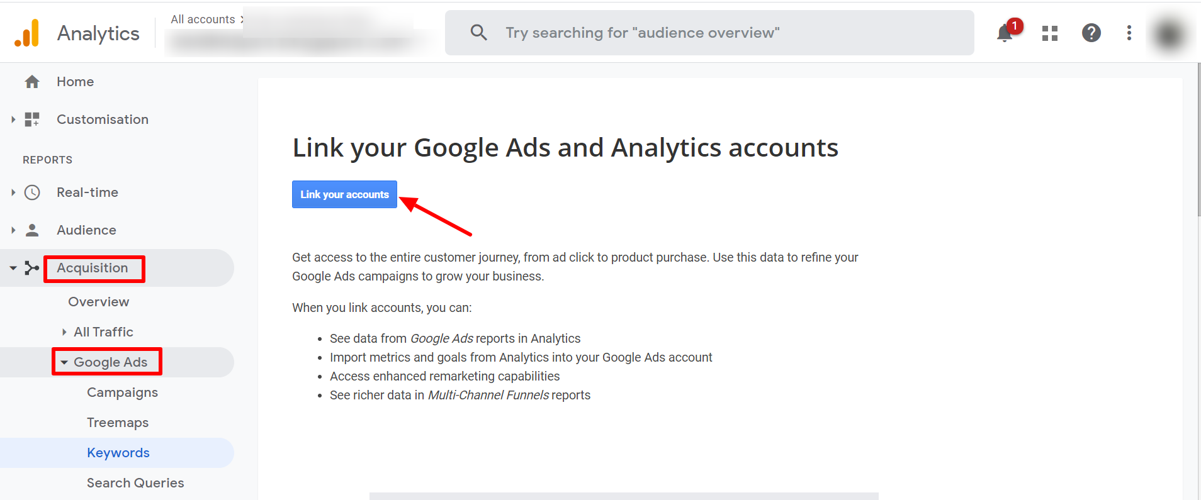Open the Campaigns report
The width and height of the screenshot is (1201, 500).
(x=122, y=392)
